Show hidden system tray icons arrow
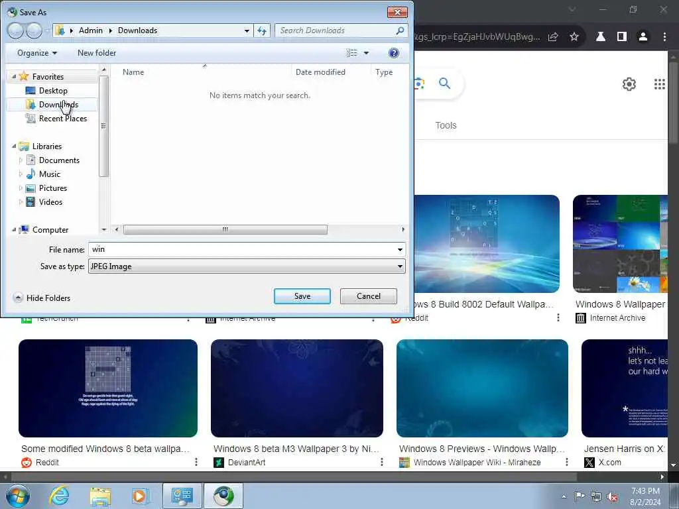 point(564,496)
